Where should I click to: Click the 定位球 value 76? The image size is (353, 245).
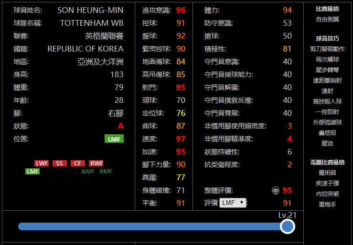coord(181,113)
